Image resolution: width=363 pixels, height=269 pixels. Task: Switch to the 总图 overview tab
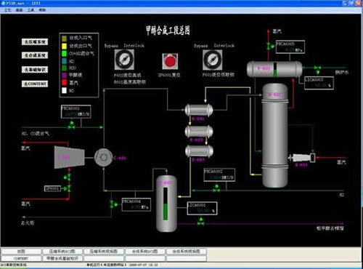coord(21,252)
